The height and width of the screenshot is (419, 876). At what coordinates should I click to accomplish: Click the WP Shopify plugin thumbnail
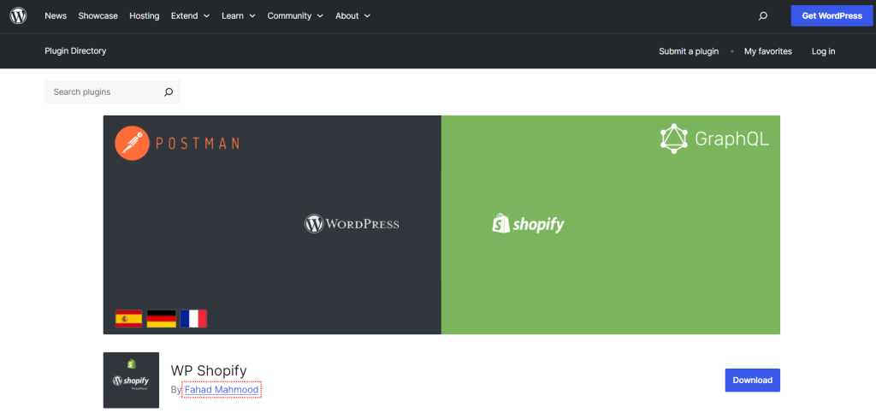pos(131,380)
